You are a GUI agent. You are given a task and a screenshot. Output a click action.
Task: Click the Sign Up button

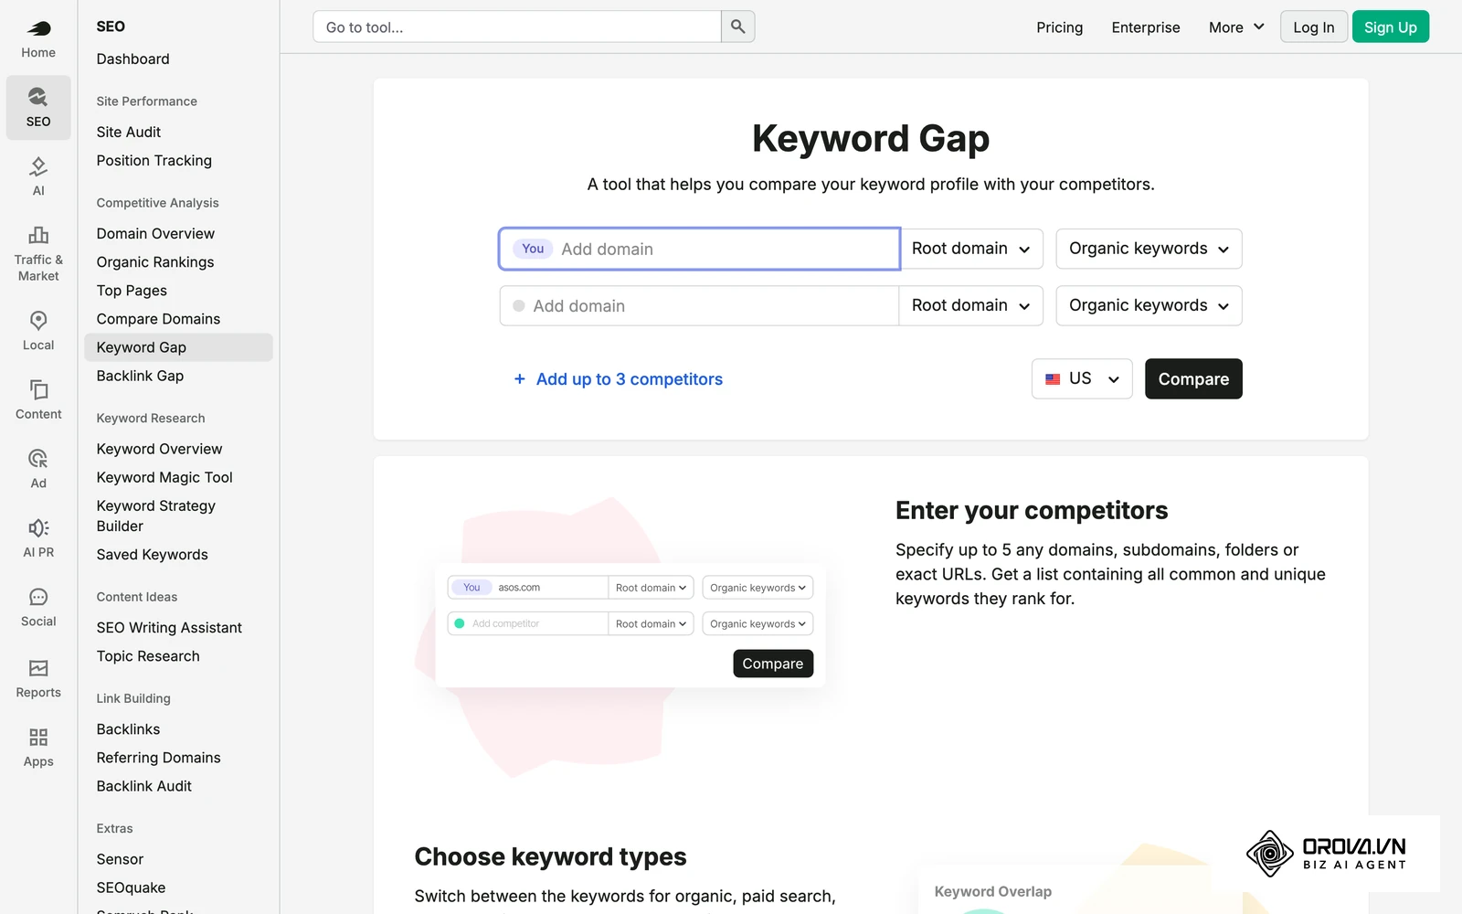tap(1390, 27)
